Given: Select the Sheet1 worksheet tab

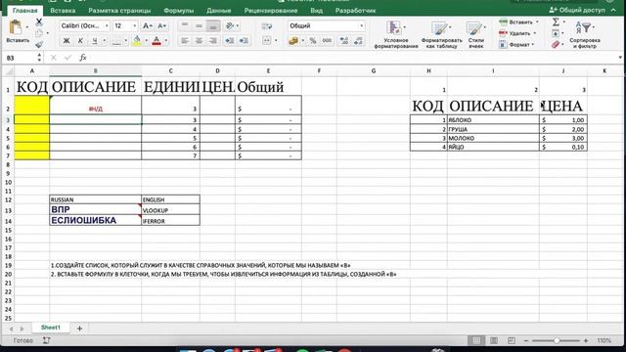Looking at the screenshot, I should (x=50, y=328).
